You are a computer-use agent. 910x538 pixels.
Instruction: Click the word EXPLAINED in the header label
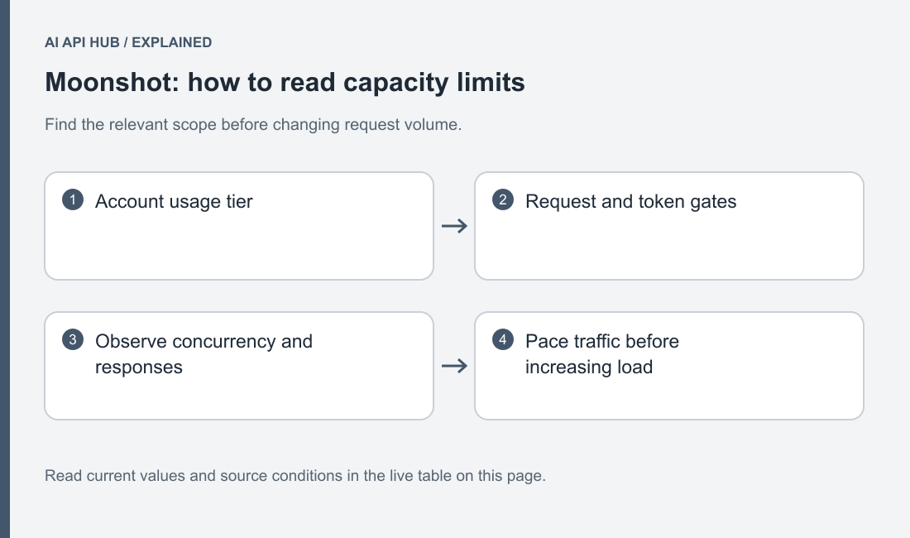pos(172,42)
